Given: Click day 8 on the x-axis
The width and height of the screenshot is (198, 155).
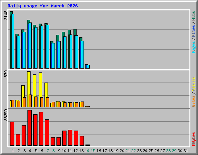Looking at the screenshot, I should [x=53, y=151].
